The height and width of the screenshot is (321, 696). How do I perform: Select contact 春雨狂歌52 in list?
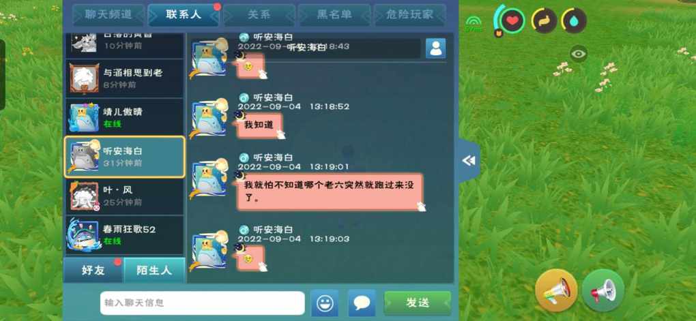(x=125, y=235)
